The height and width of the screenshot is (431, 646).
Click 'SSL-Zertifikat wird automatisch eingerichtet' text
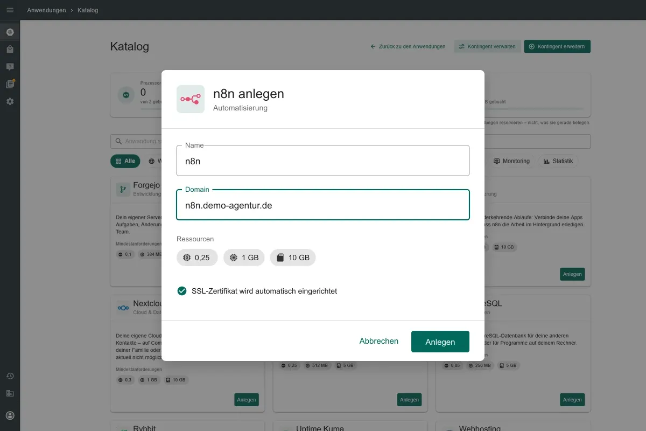[x=264, y=291]
